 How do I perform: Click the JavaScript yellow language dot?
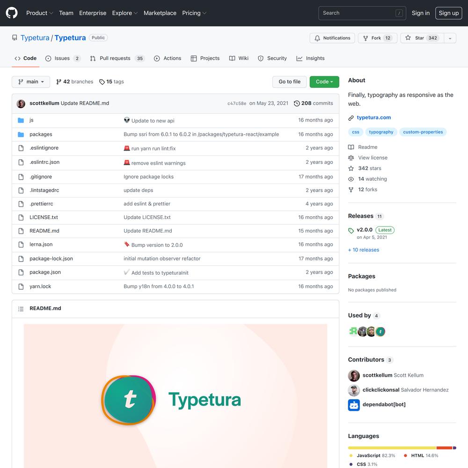pos(351,456)
